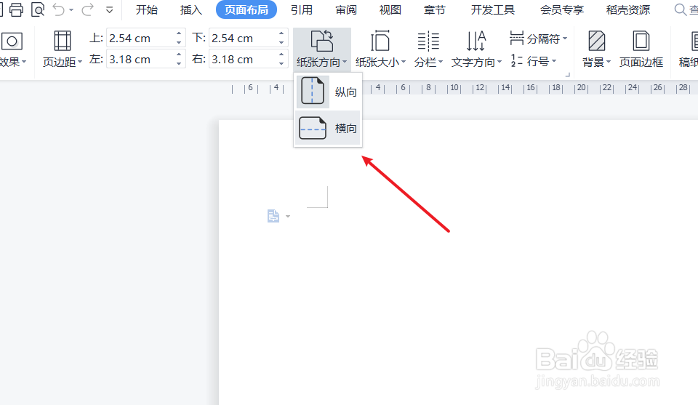
Task: Open the 页边距 margins menu
Action: 63,49
